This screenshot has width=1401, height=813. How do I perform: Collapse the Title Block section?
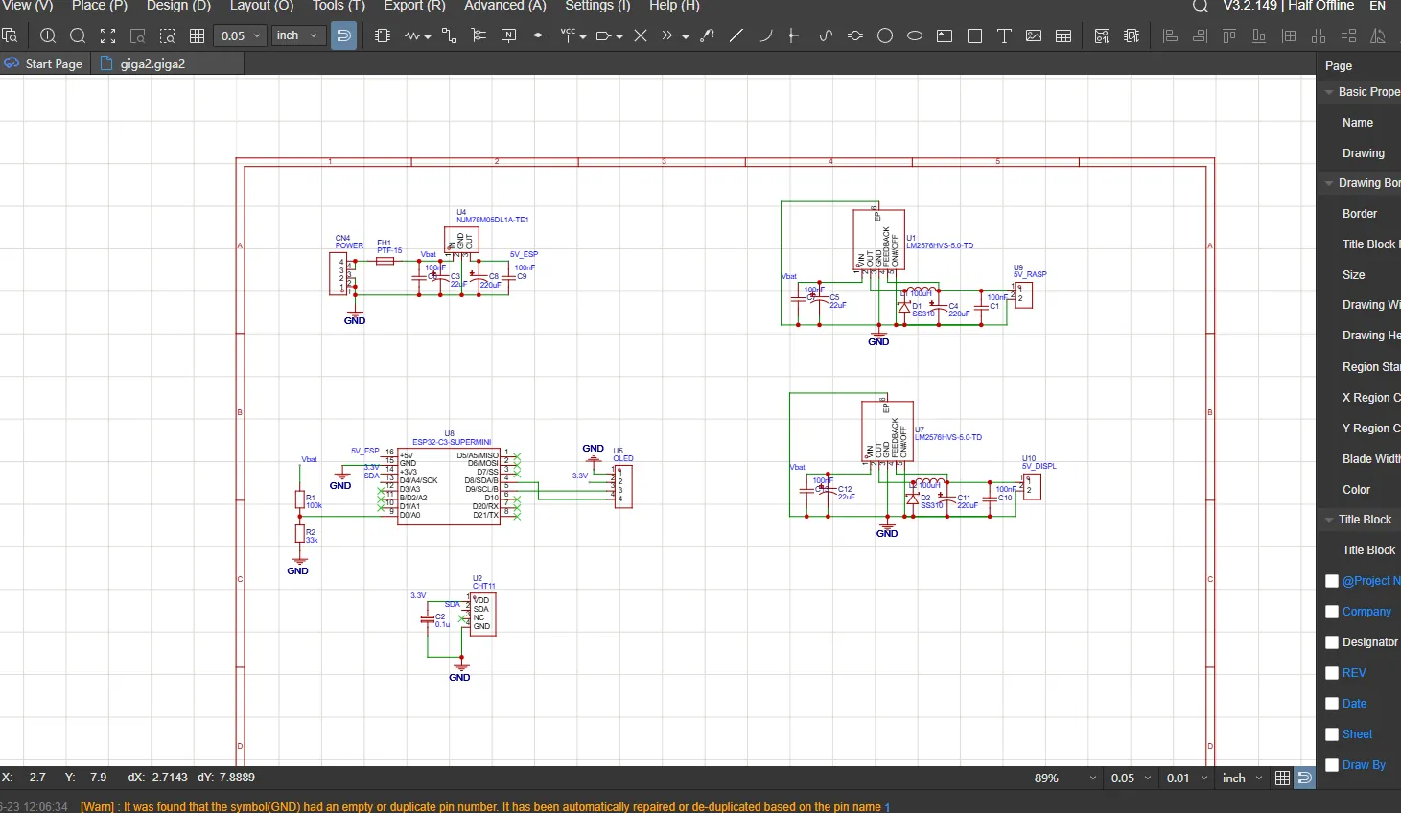(1329, 520)
